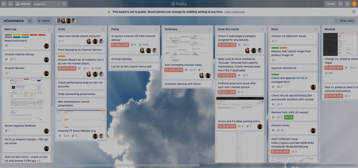Toggle Aug 1, 2018 due date badge
The image size is (358, 168).
pyautogui.click(x=120, y=45)
